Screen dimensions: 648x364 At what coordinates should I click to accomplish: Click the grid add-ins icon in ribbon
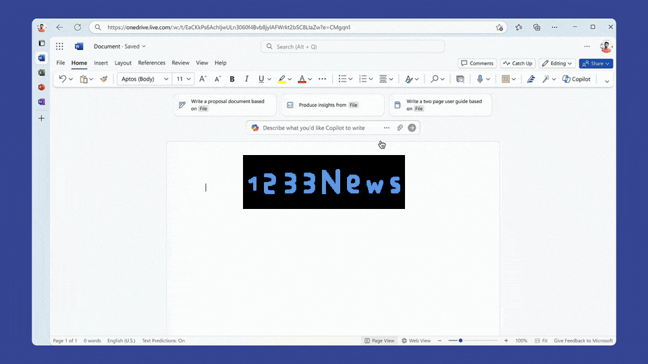506,79
